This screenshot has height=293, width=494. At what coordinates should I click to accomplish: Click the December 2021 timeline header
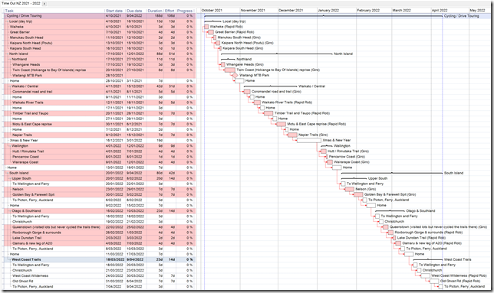291,11
